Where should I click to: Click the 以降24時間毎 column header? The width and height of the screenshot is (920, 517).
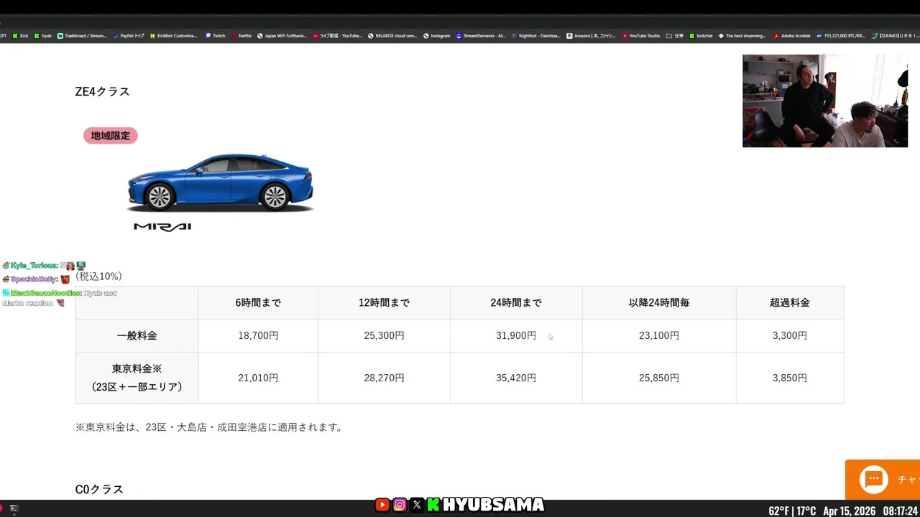click(659, 303)
